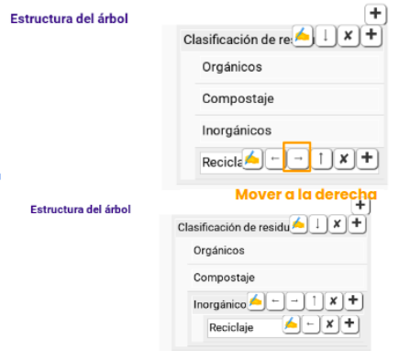This screenshot has height=351, width=399.
Task: Select Compostaje item in the upper tree
Action: [x=289, y=99]
